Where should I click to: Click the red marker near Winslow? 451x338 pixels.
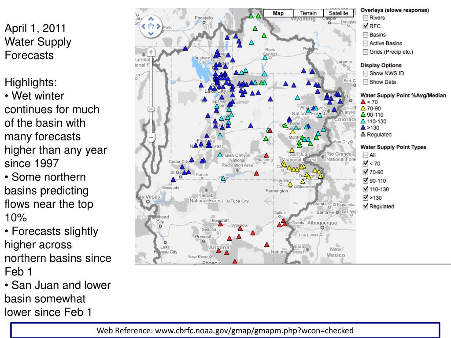click(240, 228)
